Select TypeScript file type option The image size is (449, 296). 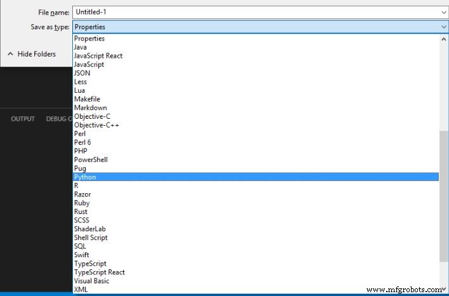pos(89,264)
